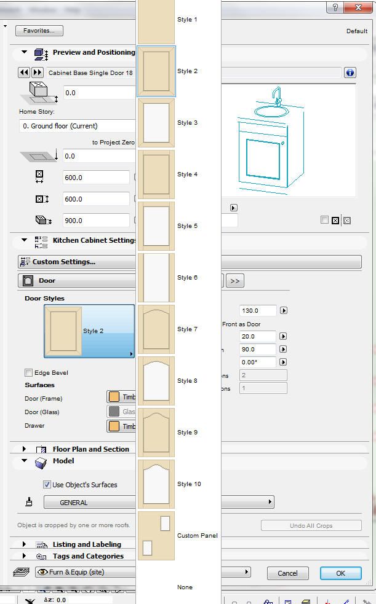Expand Listing and Labeling panel
The image size is (376, 604).
click(x=24, y=544)
